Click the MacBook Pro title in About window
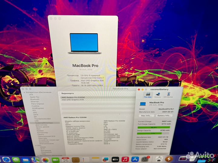The width and height of the screenshot is (218, 163). (x=85, y=66)
